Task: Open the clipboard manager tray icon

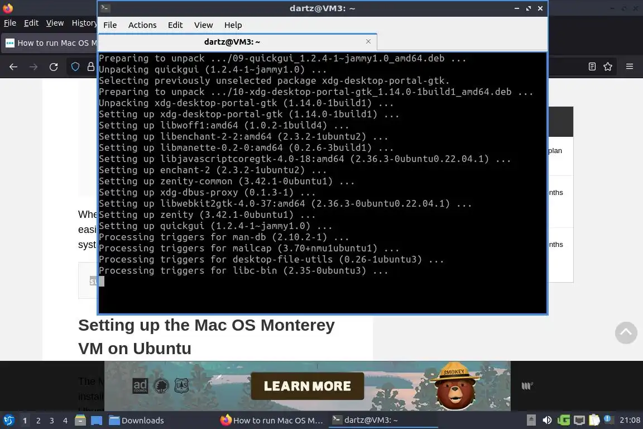Action: point(594,420)
